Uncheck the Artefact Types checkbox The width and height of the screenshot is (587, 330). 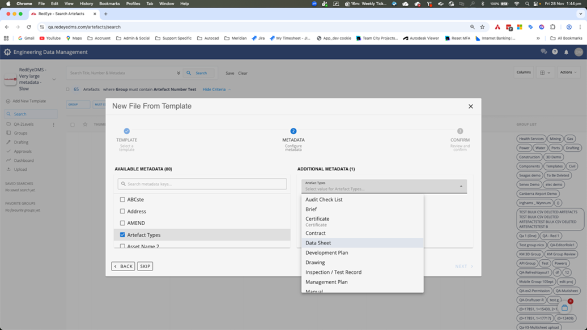pos(122,235)
